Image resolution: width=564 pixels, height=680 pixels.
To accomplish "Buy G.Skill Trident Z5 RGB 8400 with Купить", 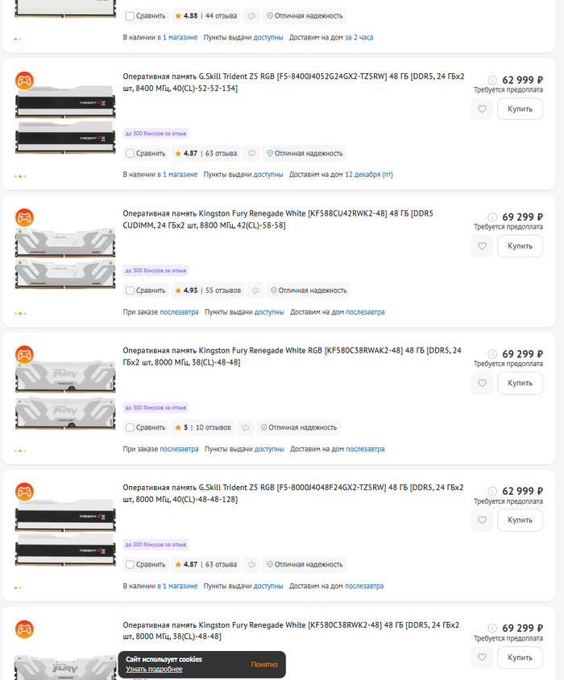I will 520,109.
